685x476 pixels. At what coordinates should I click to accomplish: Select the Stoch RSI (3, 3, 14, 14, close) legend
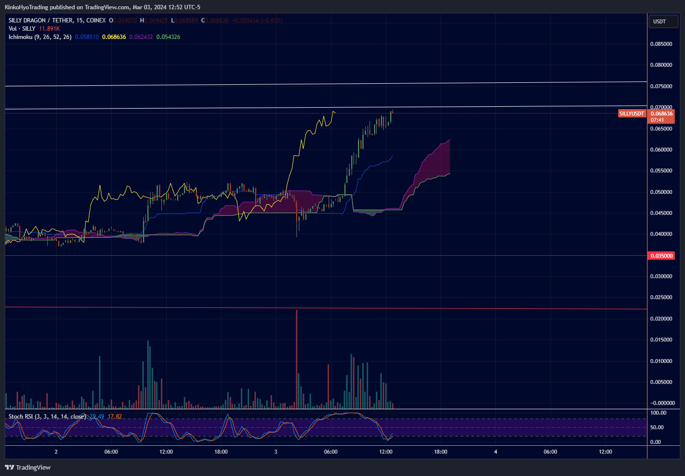coord(47,417)
